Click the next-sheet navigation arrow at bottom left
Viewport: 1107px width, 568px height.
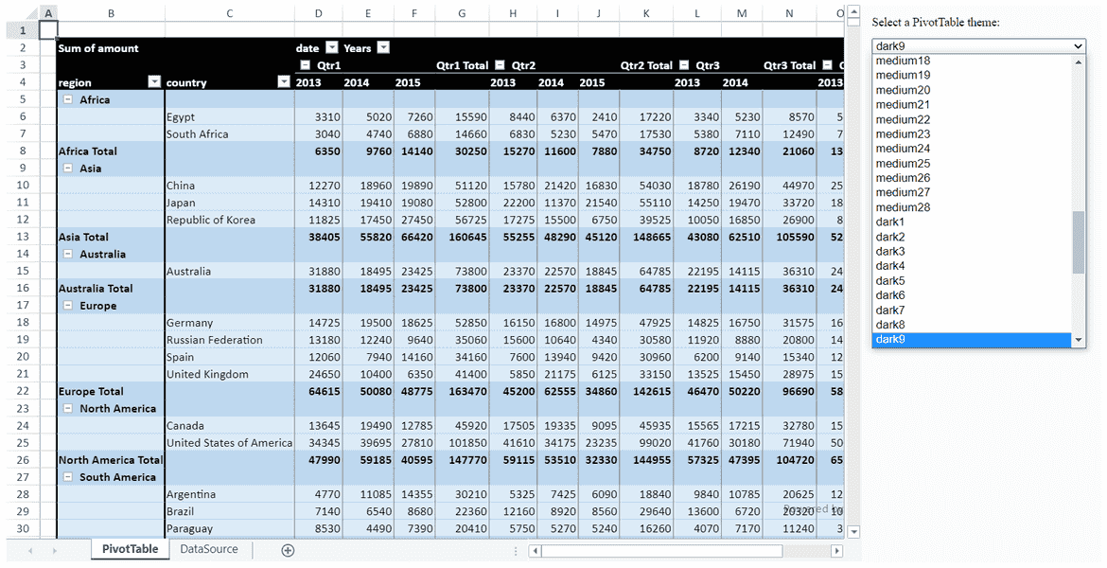point(53,549)
